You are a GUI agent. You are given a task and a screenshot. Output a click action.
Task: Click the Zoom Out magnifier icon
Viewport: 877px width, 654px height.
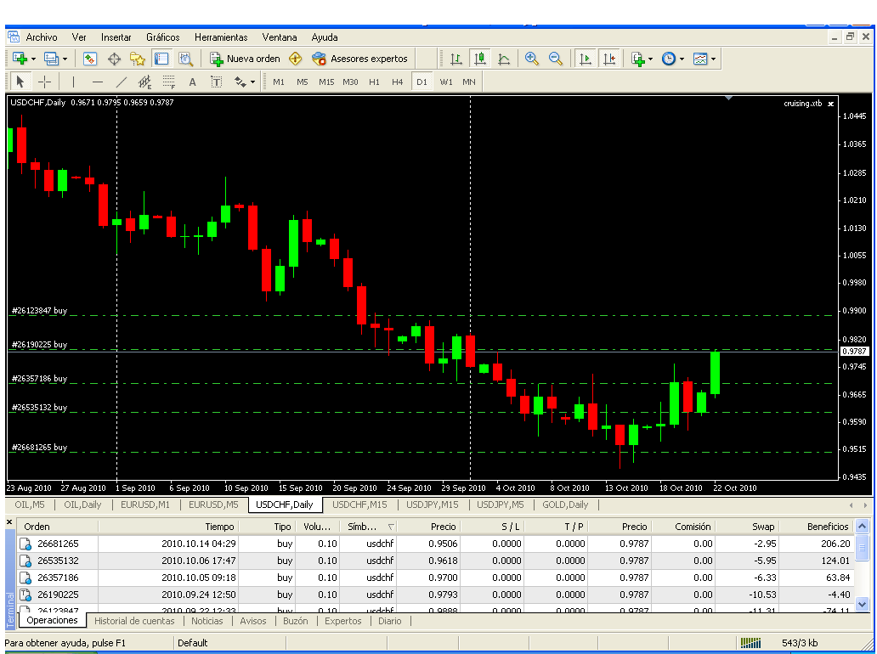[x=556, y=59]
